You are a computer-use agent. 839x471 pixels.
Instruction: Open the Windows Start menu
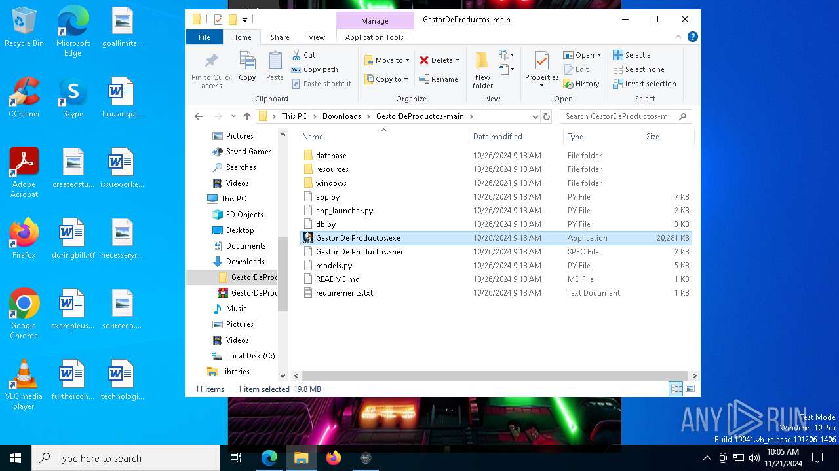[x=16, y=458]
